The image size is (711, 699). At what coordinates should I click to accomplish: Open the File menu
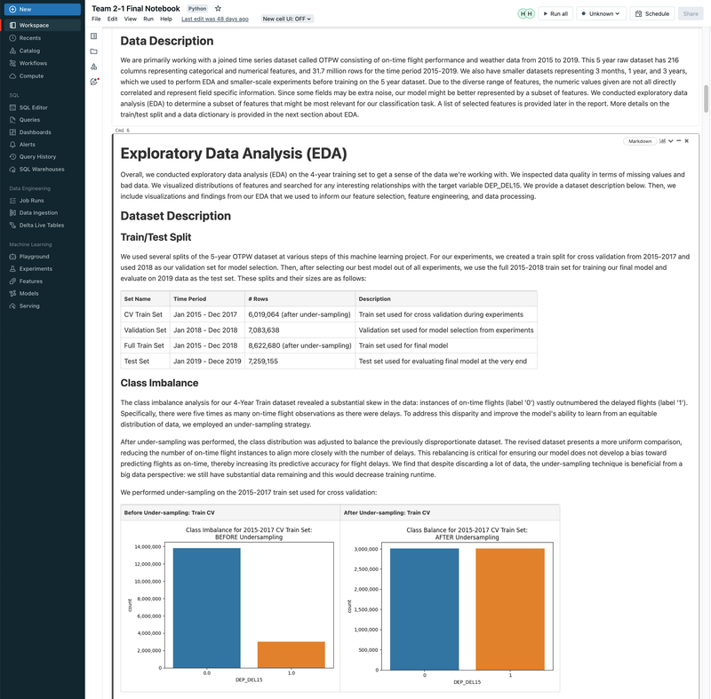[93, 18]
